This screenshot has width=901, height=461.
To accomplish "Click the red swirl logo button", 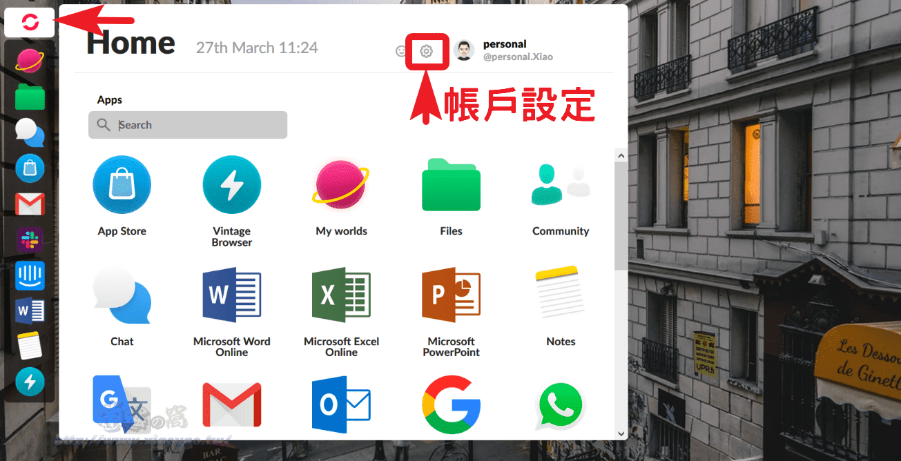I will [x=30, y=22].
